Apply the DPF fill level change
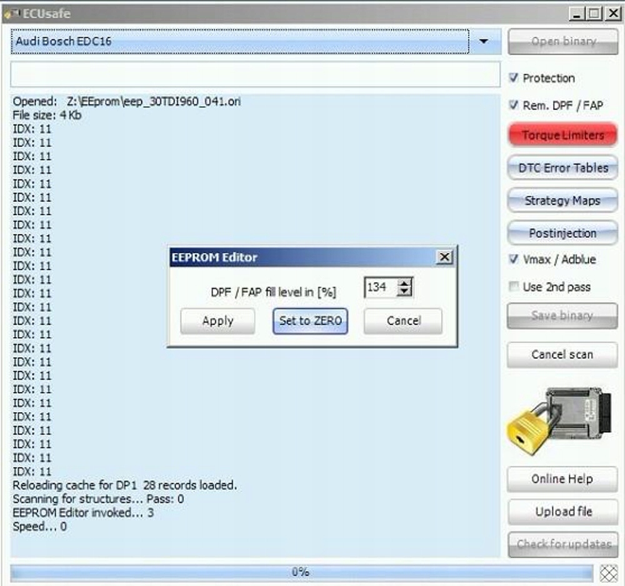This screenshot has height=586, width=625. click(x=217, y=320)
